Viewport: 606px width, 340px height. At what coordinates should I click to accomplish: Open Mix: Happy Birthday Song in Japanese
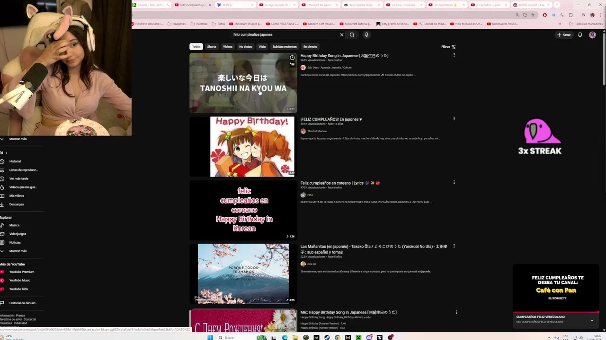coord(348,312)
